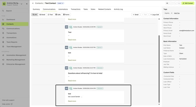Image resolution: width=196 pixels, height=107 pixels.
Task: Click the message list vertical scrollbar thumb
Action: tap(159, 69)
